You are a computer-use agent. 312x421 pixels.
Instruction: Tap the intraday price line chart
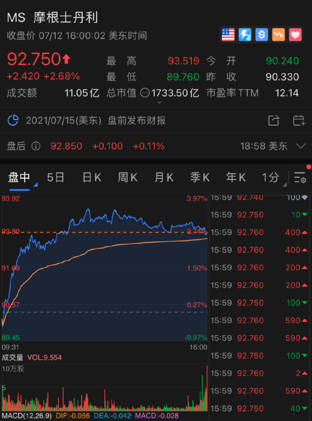[104, 268]
